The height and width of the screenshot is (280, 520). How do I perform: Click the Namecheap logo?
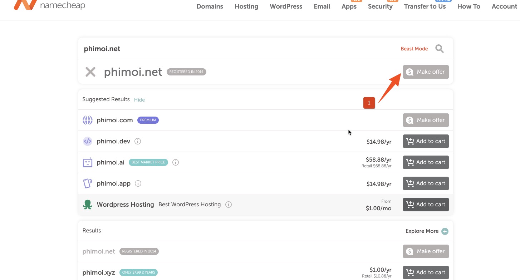[49, 5]
